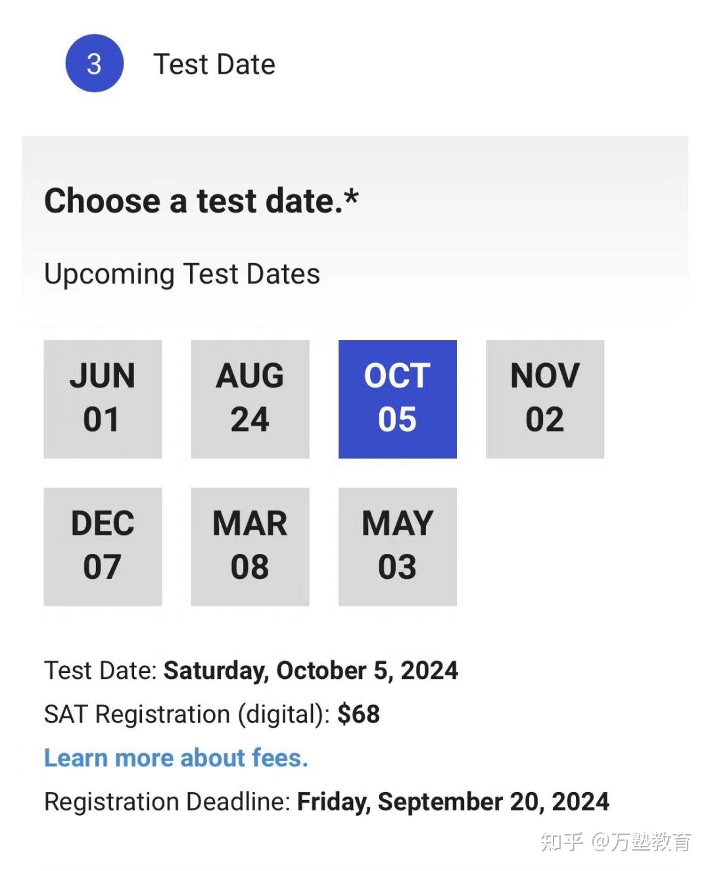Click the $68 fee amount
Image resolution: width=710 pixels, height=871 pixels.
[358, 714]
